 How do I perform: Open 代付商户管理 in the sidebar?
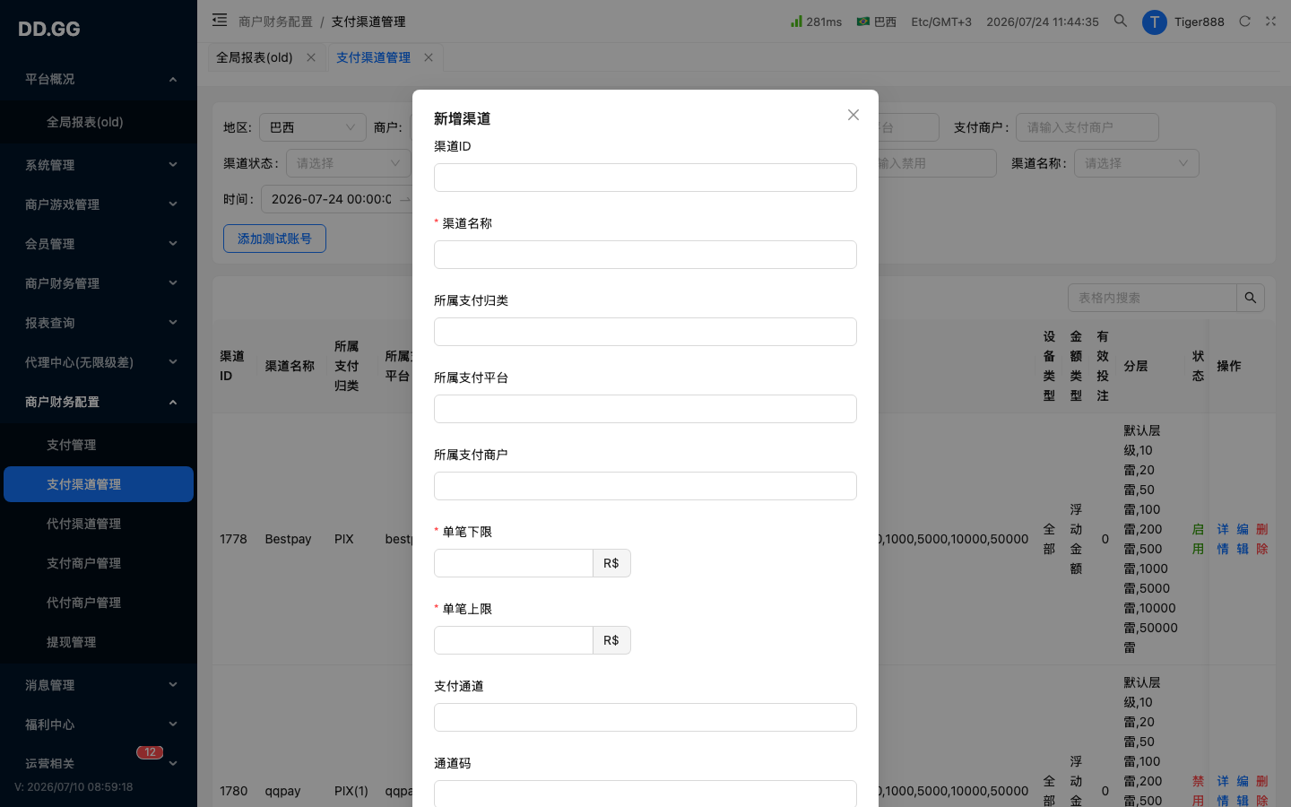point(99,603)
